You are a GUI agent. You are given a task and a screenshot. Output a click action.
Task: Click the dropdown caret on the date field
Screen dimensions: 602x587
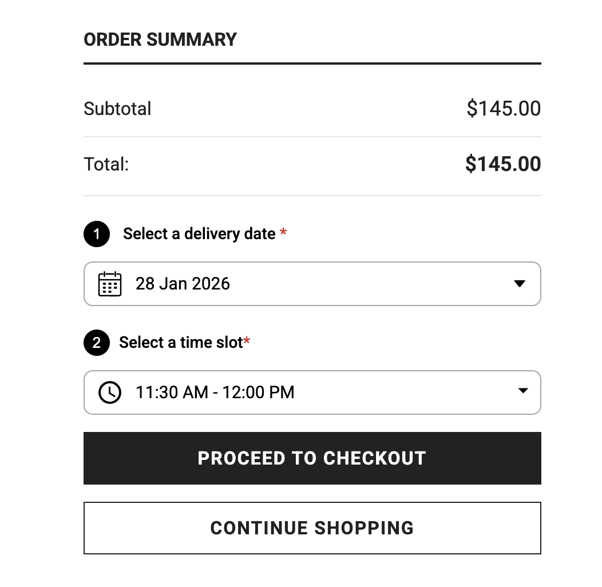coord(521,284)
